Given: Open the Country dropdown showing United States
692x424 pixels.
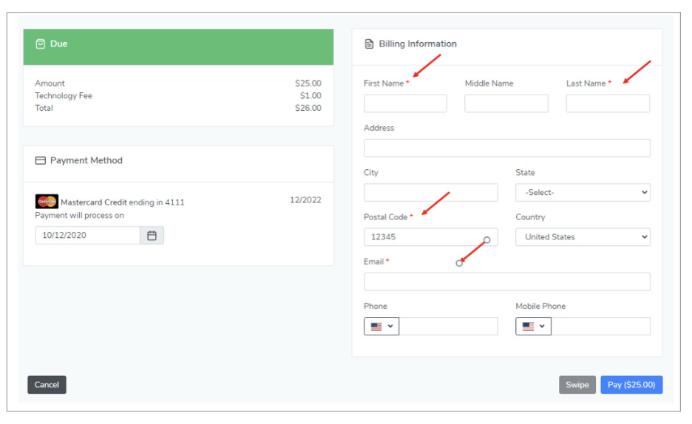Looking at the screenshot, I should coord(583,237).
